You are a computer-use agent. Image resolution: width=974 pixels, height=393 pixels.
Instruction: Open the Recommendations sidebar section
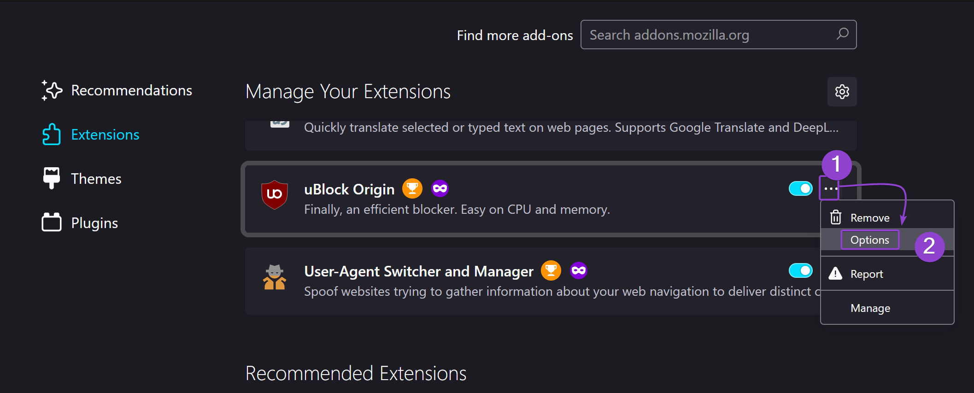[x=117, y=90]
